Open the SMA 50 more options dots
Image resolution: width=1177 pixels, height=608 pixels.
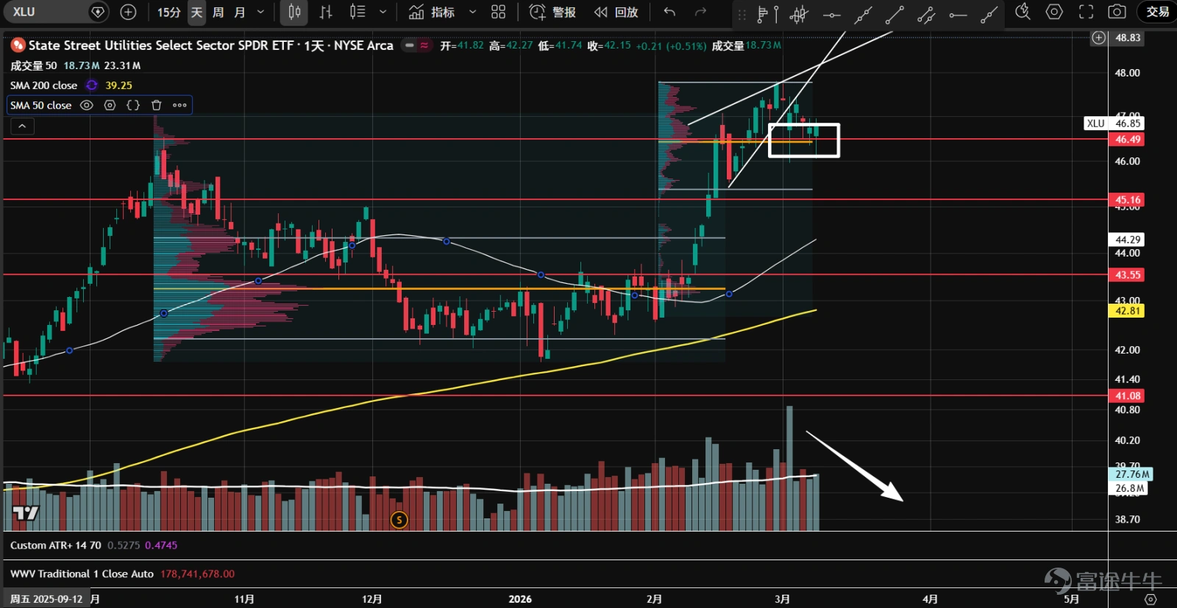pyautogui.click(x=179, y=105)
